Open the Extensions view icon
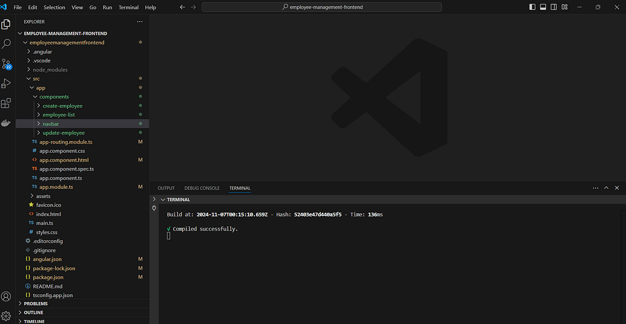The width and height of the screenshot is (626, 324). pos(6,103)
